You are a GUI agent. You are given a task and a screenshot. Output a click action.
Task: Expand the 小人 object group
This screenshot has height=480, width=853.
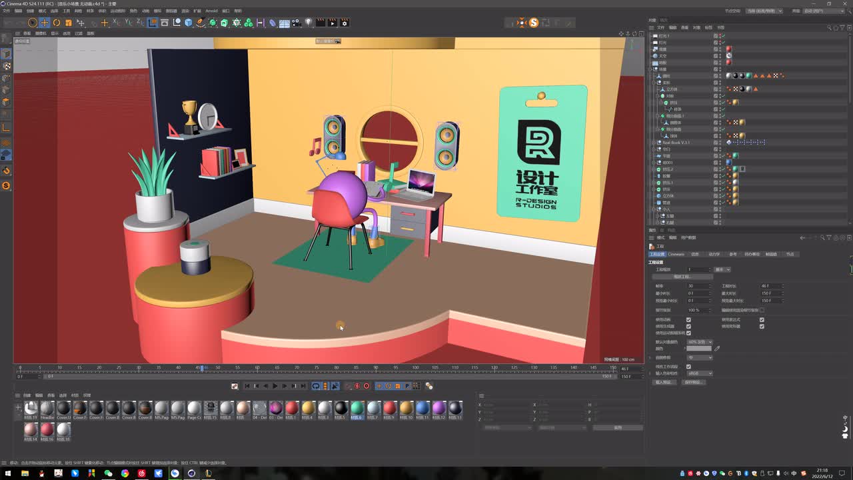tap(654, 209)
